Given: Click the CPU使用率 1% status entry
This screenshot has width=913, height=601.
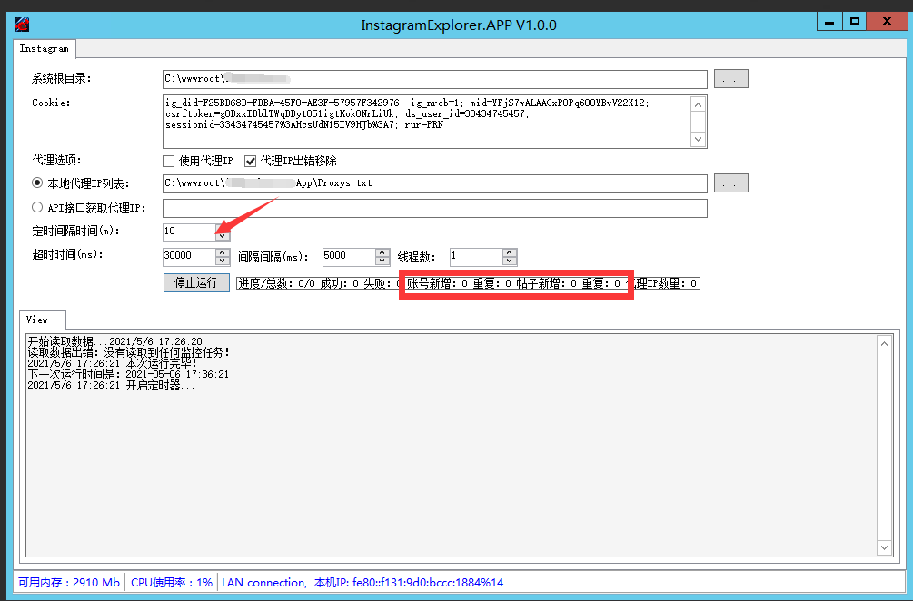Looking at the screenshot, I should click(x=171, y=582).
